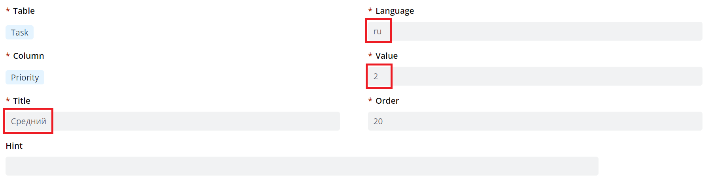Click the Value field label
The image size is (710, 187).
click(x=386, y=56)
